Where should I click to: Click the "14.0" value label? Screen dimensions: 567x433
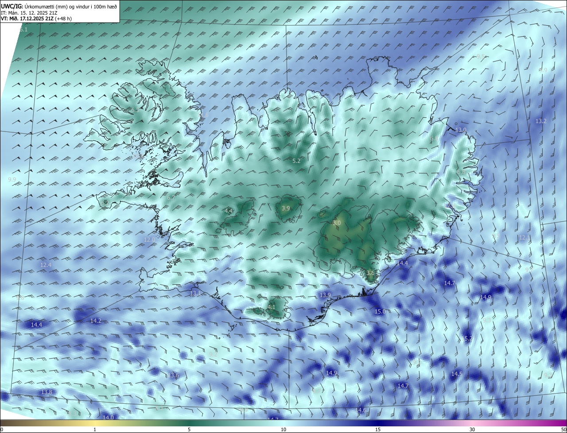(x=108, y=417)
